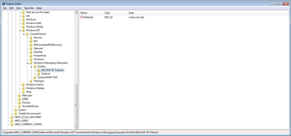Select the (Default) value name
The width and height of the screenshot is (291, 136).
pyautogui.click(x=88, y=17)
